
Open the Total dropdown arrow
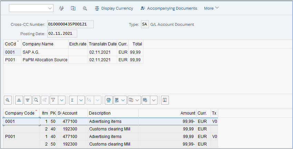(x=81, y=100)
